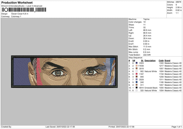Image resolution: width=183 pixels, height=129 pixels.
Task: Select the Stops value 11
Action: [x=144, y=25]
